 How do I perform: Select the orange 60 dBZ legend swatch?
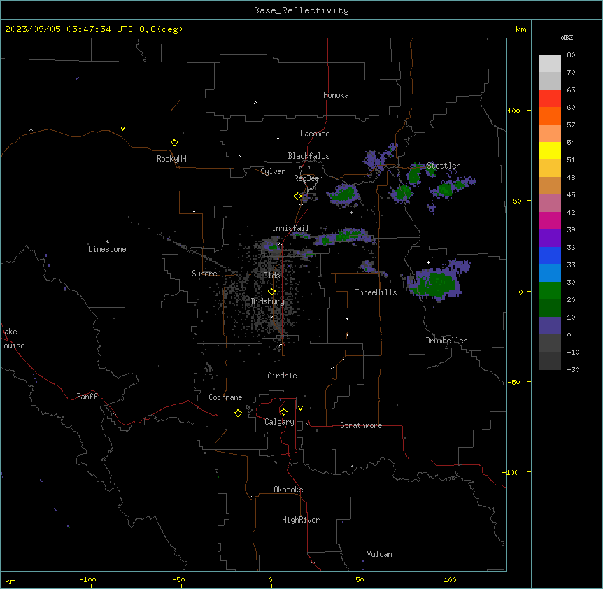550,115
